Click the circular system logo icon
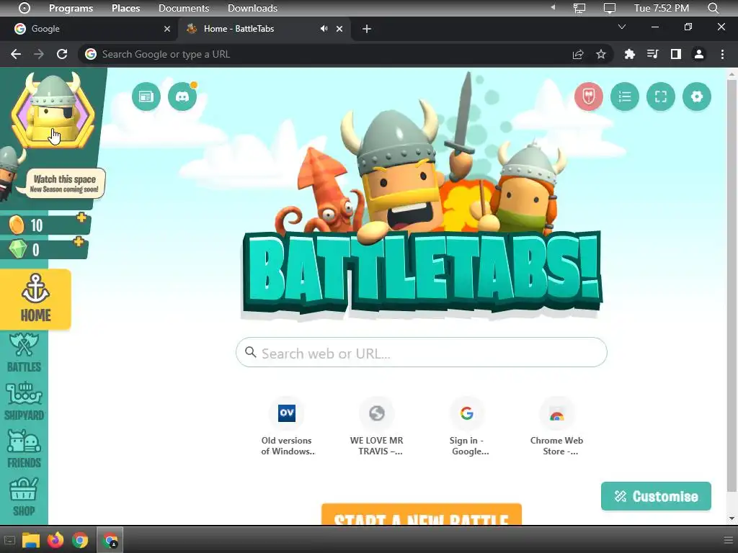 click(25, 8)
